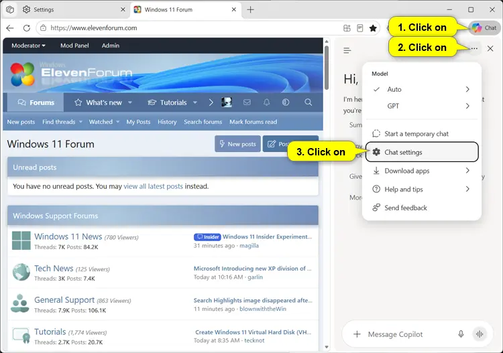503x353 pixels.
Task: Select the Auto model option
Action: pyautogui.click(x=422, y=89)
